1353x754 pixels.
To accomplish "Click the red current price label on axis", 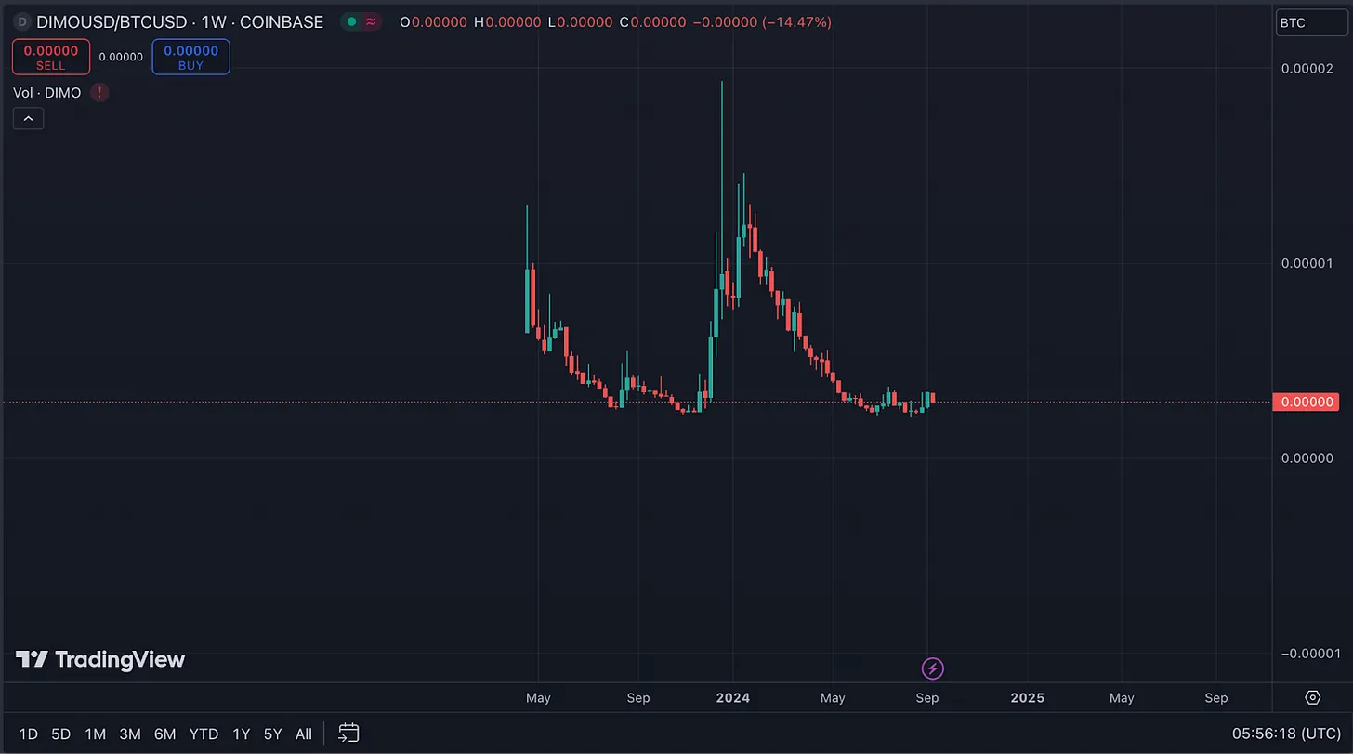I will tap(1307, 403).
